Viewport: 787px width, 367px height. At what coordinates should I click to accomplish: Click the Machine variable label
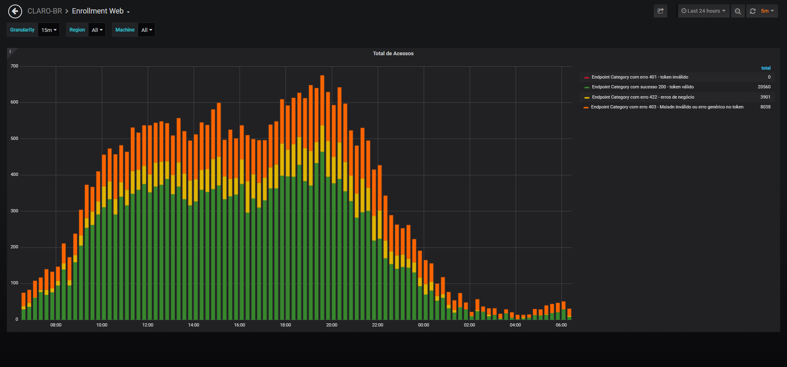(x=125, y=30)
